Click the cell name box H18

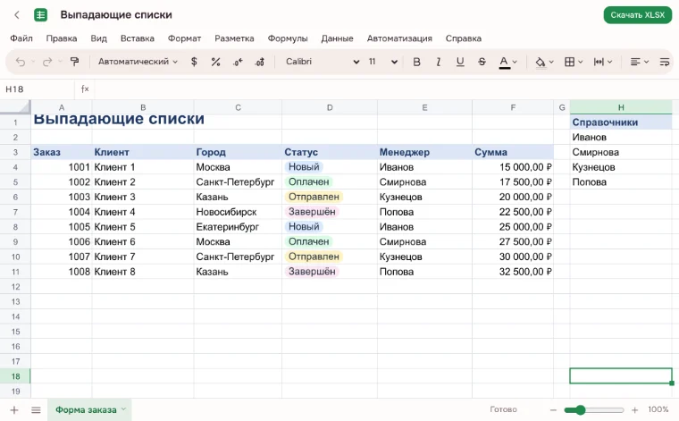tap(38, 88)
